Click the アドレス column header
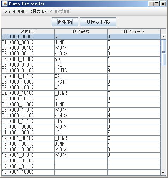Image resolution: width=168 pixels, height=178 pixels. coord(28,31)
